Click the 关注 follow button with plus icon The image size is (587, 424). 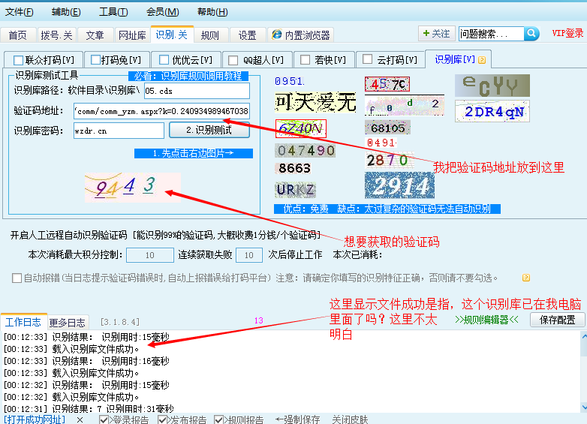click(436, 34)
